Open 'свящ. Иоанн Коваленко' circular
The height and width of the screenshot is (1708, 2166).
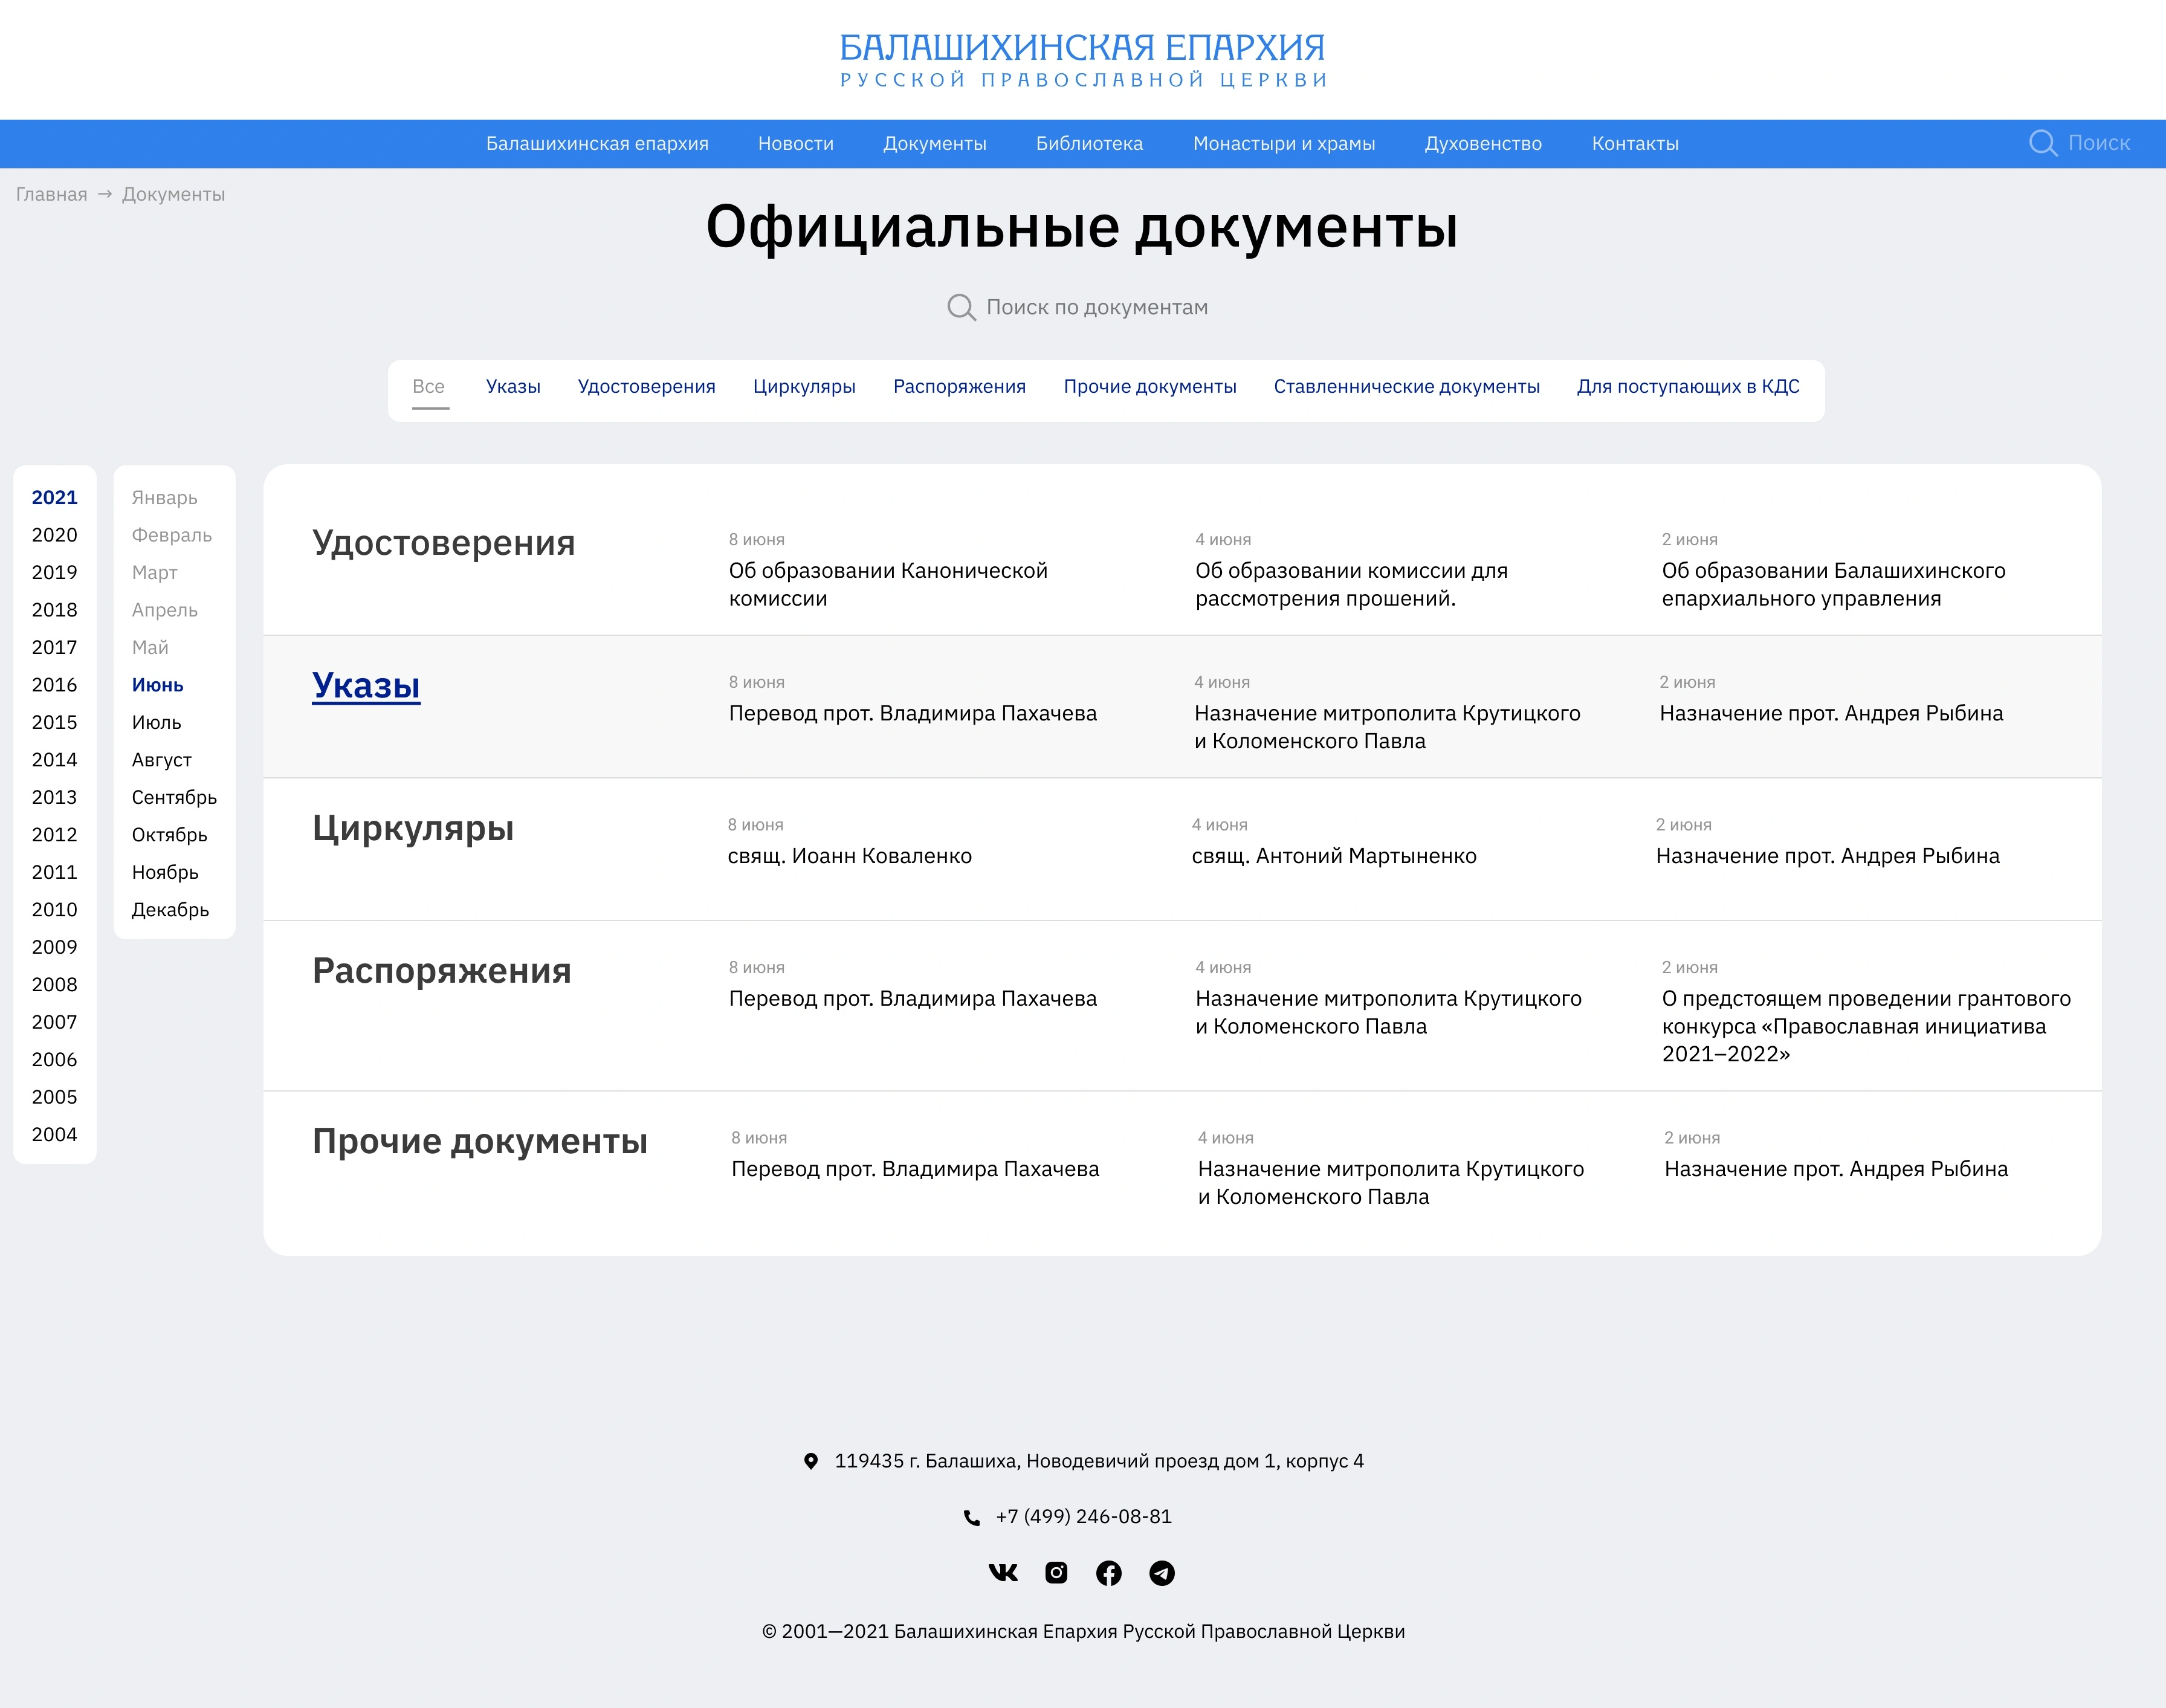[850, 856]
